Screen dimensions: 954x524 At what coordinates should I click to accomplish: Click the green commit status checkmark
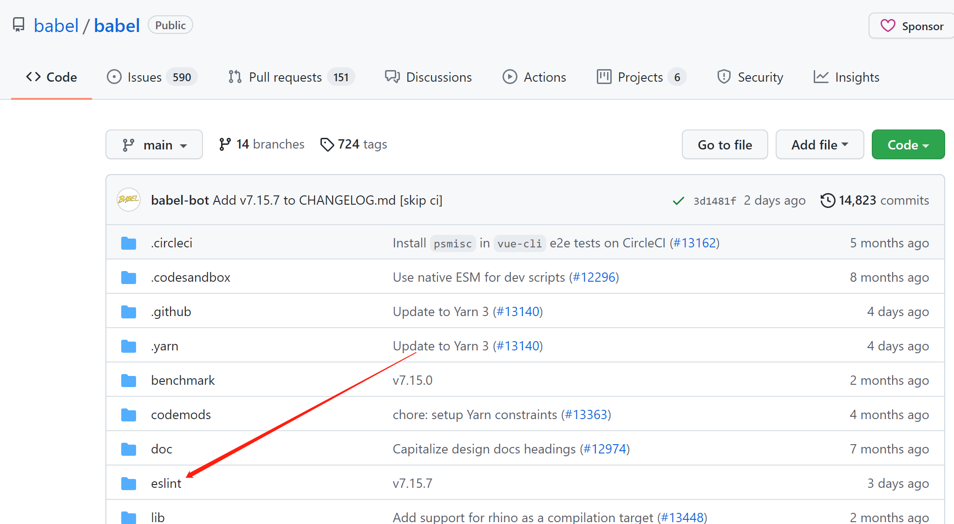(x=678, y=201)
